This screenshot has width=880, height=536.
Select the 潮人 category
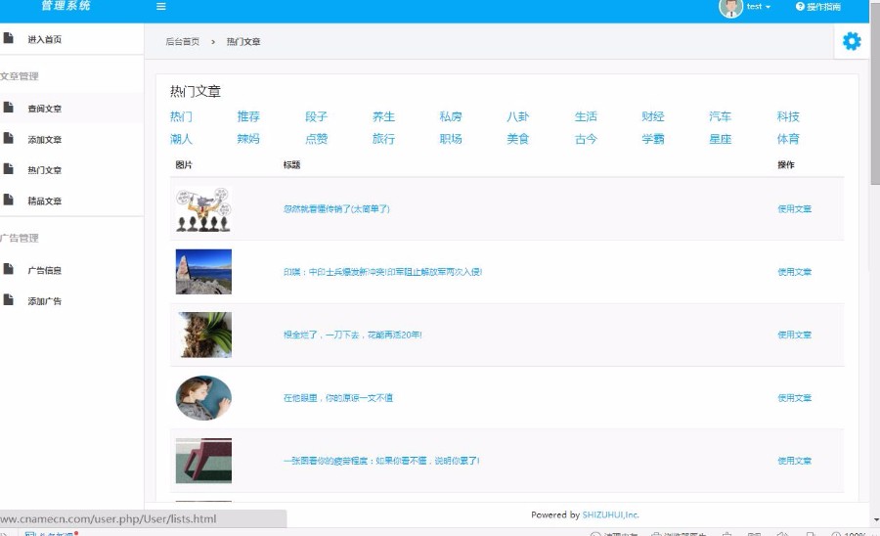coord(181,139)
